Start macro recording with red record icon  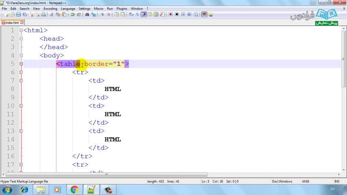click(170, 14)
